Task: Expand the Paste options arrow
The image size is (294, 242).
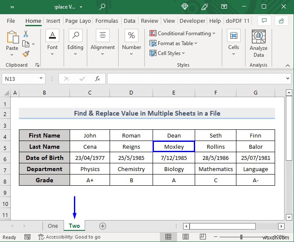Action: coord(12,55)
